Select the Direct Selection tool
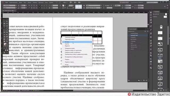 7,21
